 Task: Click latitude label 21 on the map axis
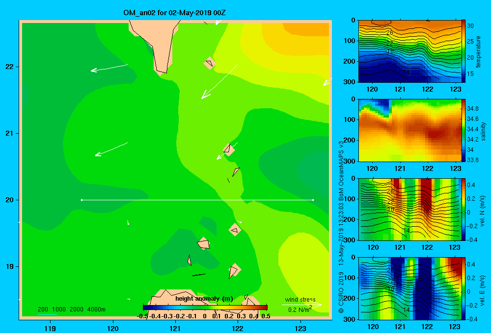9,133
